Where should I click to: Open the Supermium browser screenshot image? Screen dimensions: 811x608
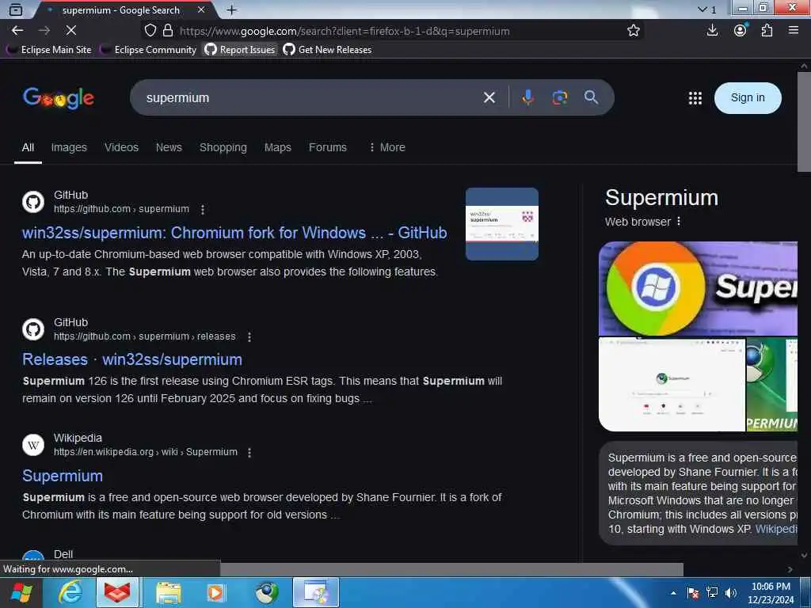[x=672, y=385]
